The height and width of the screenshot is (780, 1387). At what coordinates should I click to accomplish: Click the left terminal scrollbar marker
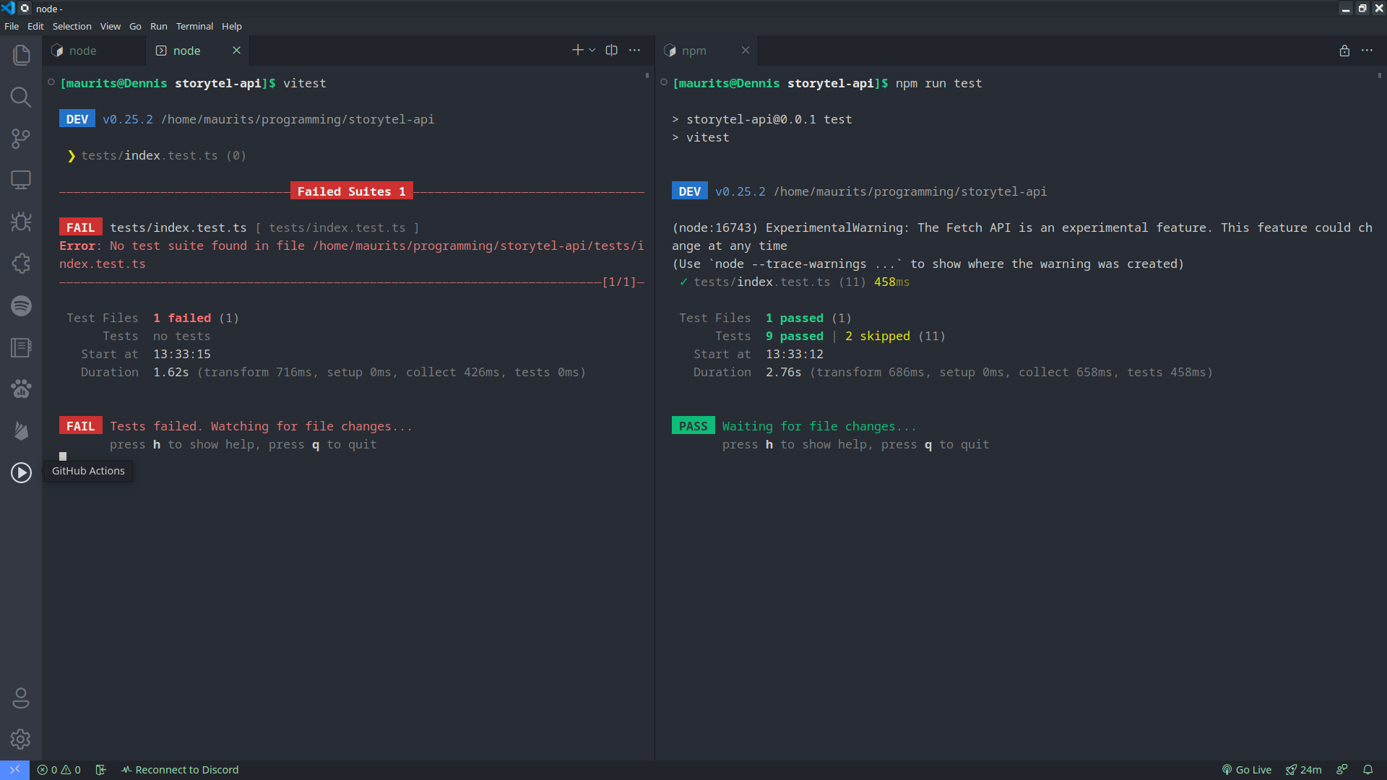[x=647, y=75]
